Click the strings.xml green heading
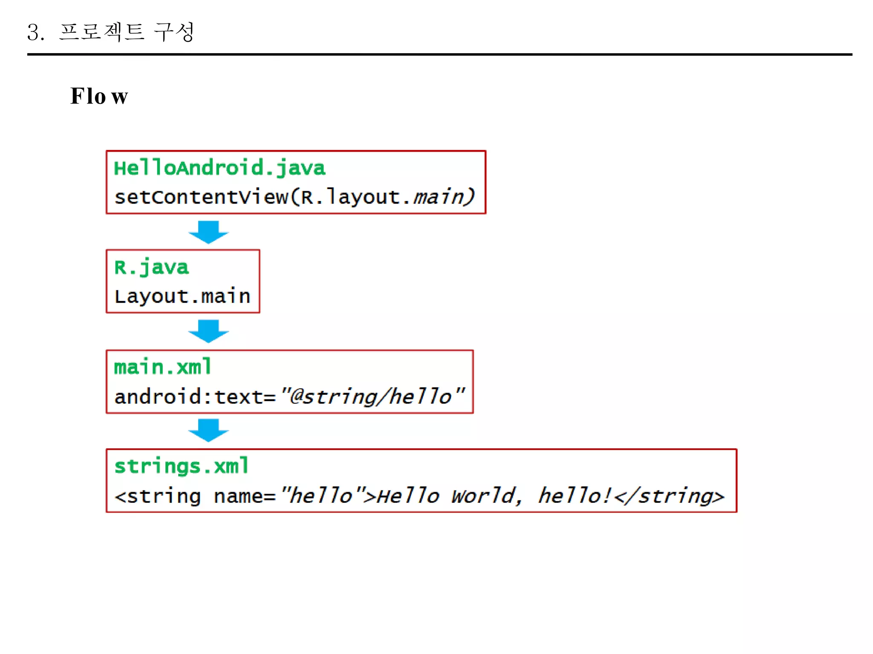Viewport: 873px width, 654px height. coord(182,466)
